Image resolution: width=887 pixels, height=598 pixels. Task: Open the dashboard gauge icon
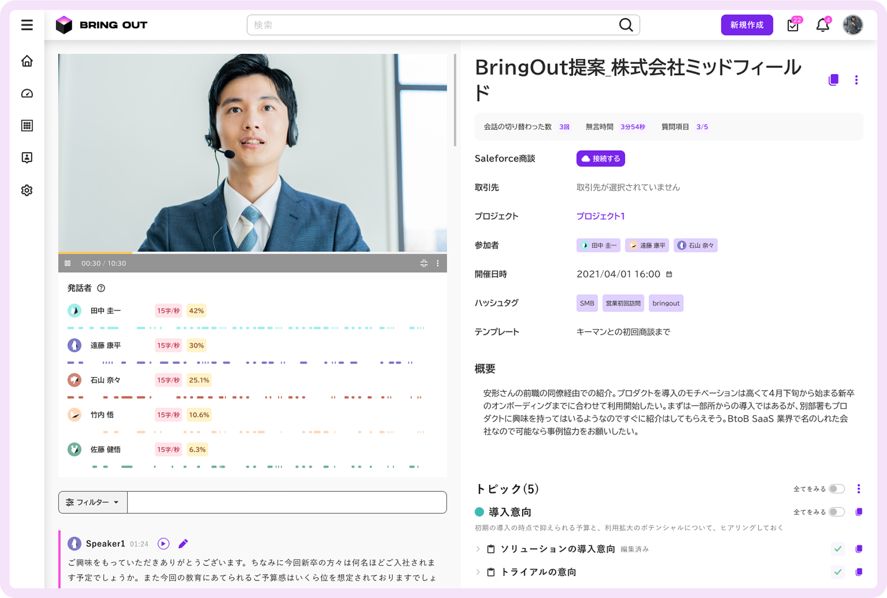point(27,94)
